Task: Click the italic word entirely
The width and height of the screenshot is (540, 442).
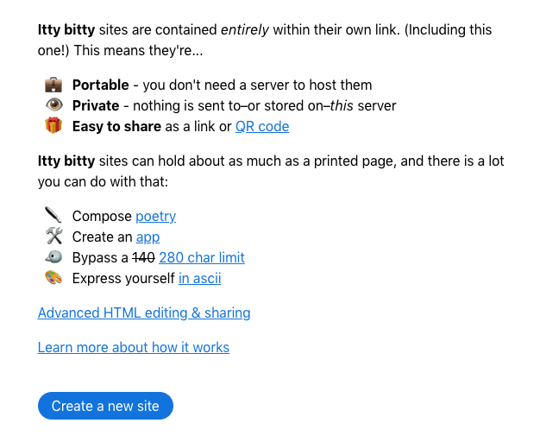Action: tap(244, 30)
